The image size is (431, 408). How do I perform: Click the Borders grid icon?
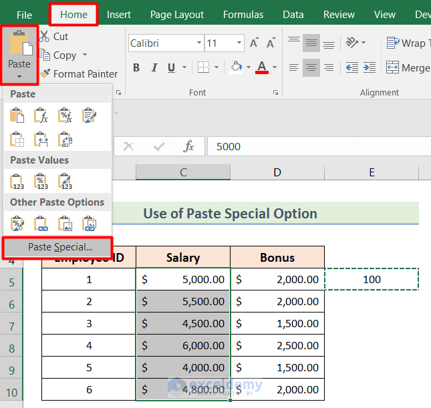tap(203, 67)
